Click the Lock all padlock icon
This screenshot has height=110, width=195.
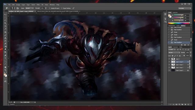180,56
